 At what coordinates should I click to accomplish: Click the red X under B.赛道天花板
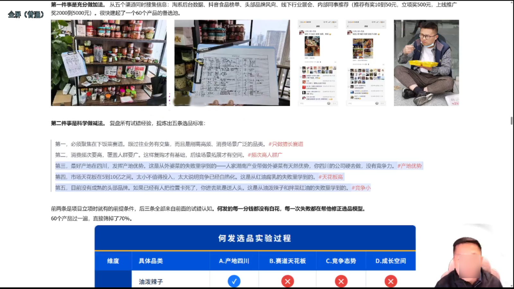coord(288,281)
